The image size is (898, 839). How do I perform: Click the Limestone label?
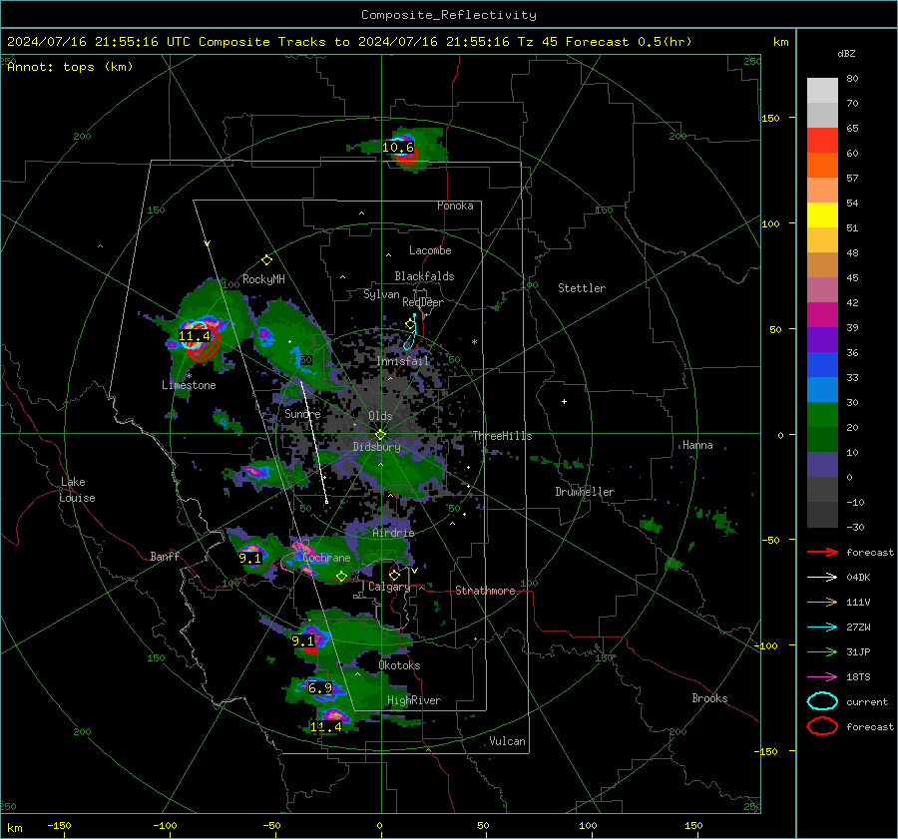pos(189,385)
